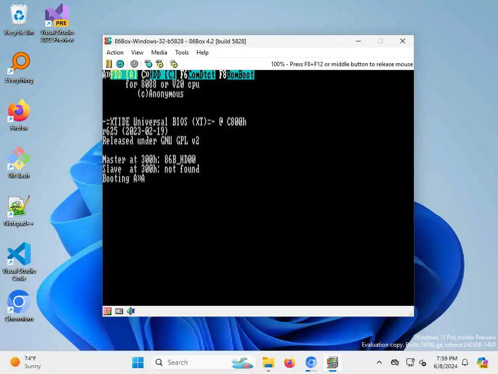Click the 'XTIDE Universal BIOS (XT)' heading line
This screenshot has width=498, height=374.
pos(175,122)
